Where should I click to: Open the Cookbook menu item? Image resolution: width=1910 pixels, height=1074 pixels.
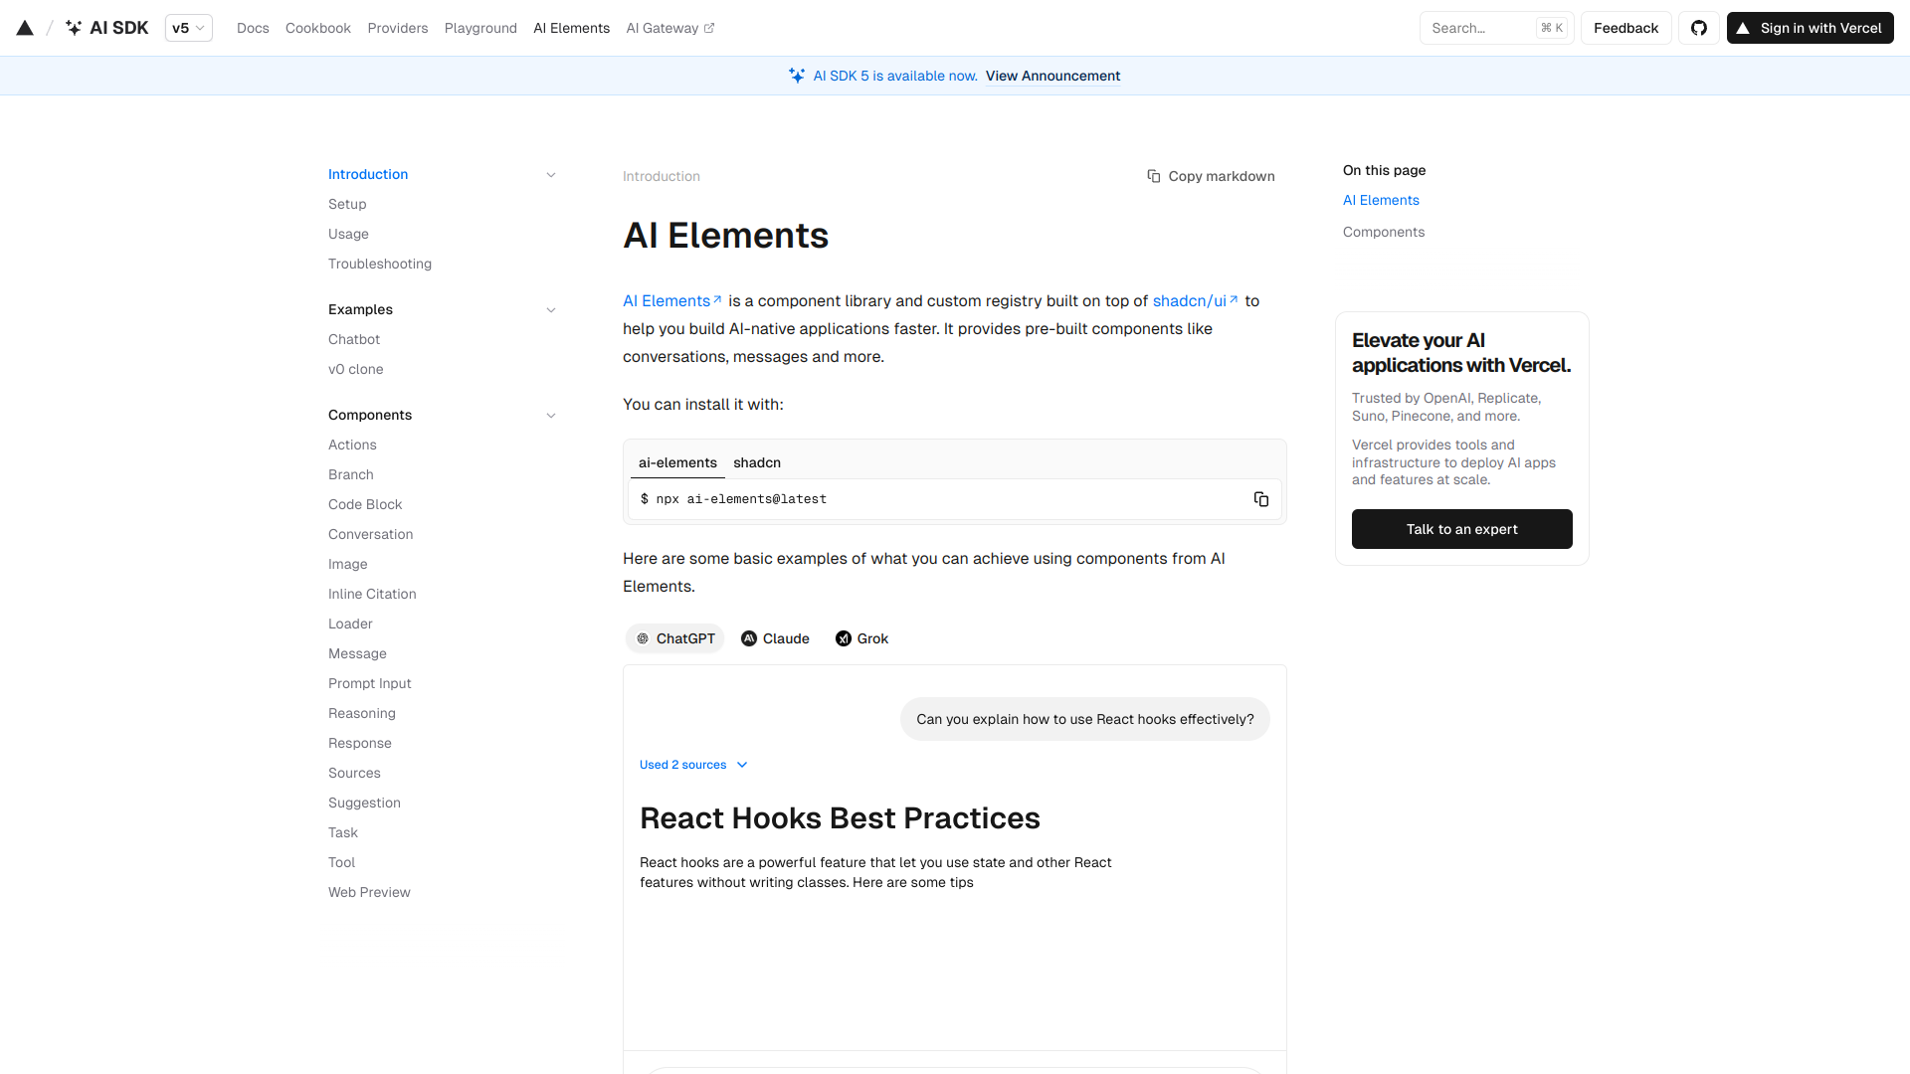317,28
